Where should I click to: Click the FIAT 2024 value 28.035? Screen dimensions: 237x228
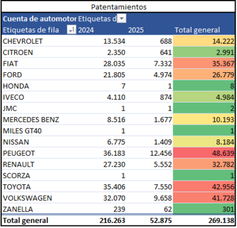point(114,64)
